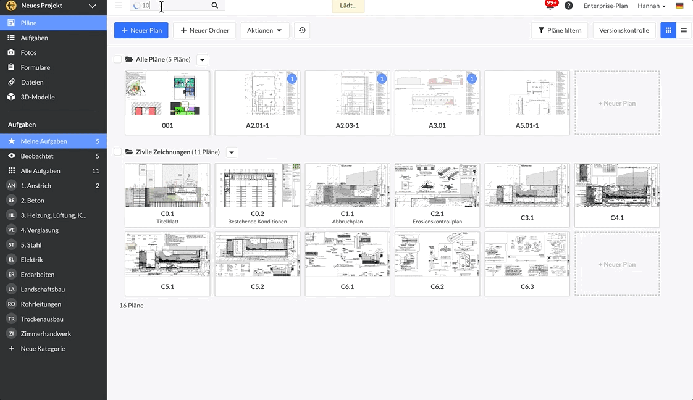The width and height of the screenshot is (693, 400).
Task: Click the plus icon for Neue Kategorie
Action: pos(12,348)
